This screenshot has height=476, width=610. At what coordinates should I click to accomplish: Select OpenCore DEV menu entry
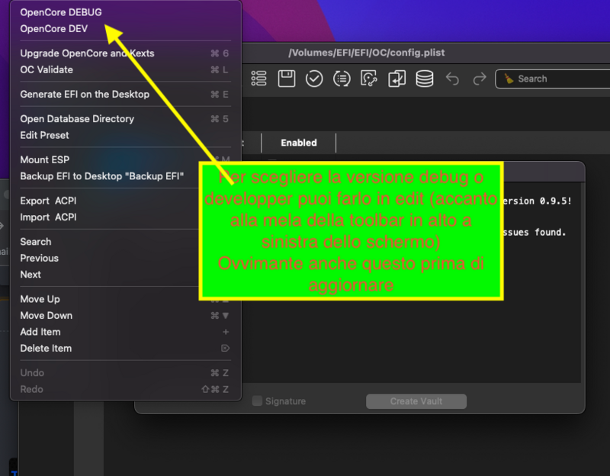point(53,29)
